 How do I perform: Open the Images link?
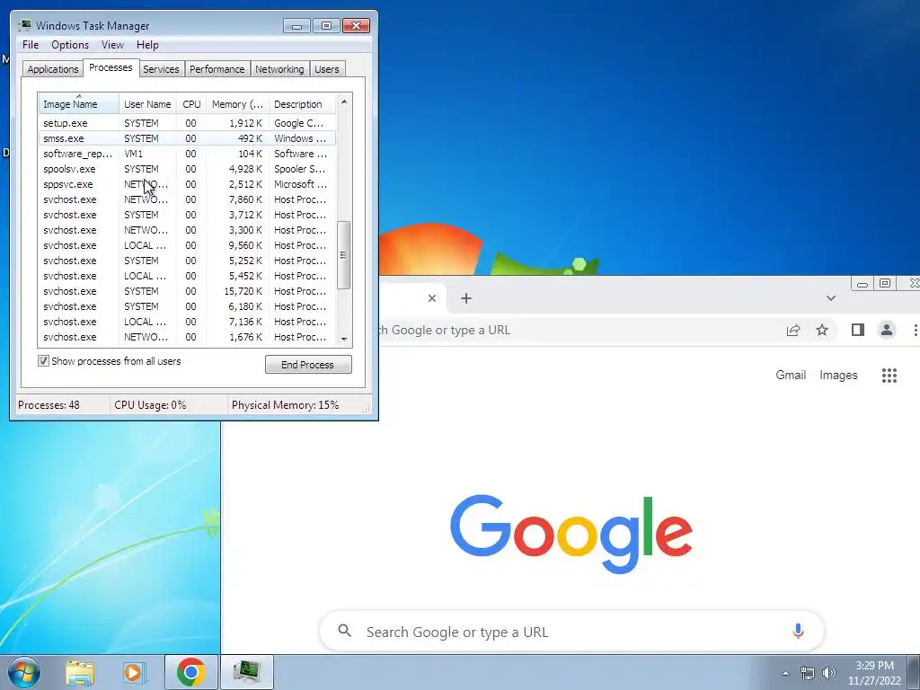coord(838,375)
